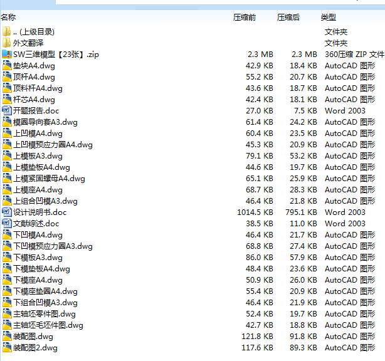The image size is (385, 361).
Task: Click the 设计说明书.doc Word icon
Action: [7, 212]
